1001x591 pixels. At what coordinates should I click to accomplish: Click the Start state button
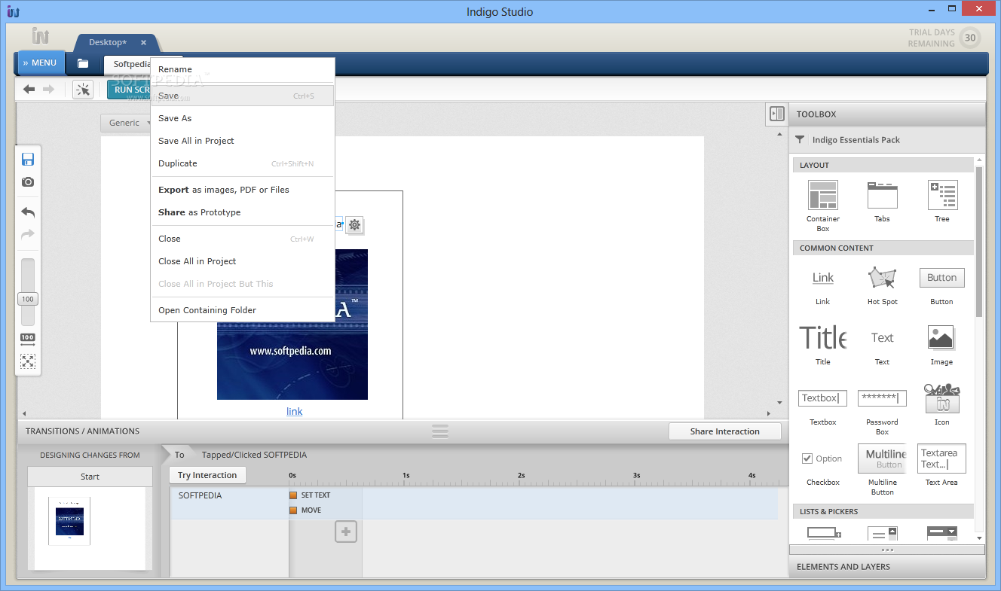90,477
